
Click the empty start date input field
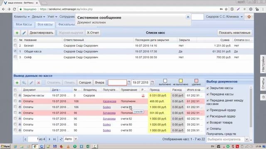point(117,83)
